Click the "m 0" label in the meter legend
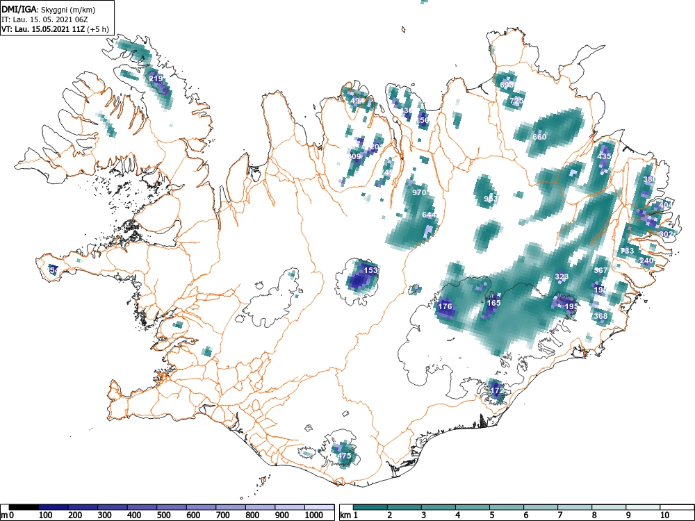Viewport: 695px width, 521px height. click(8, 515)
